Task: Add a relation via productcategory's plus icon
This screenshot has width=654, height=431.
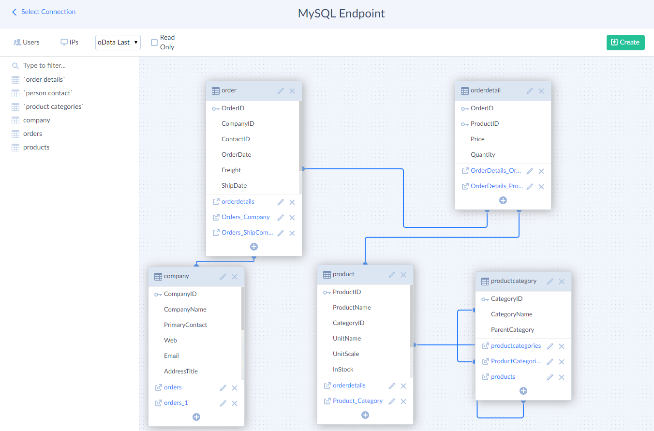Action: click(x=523, y=390)
